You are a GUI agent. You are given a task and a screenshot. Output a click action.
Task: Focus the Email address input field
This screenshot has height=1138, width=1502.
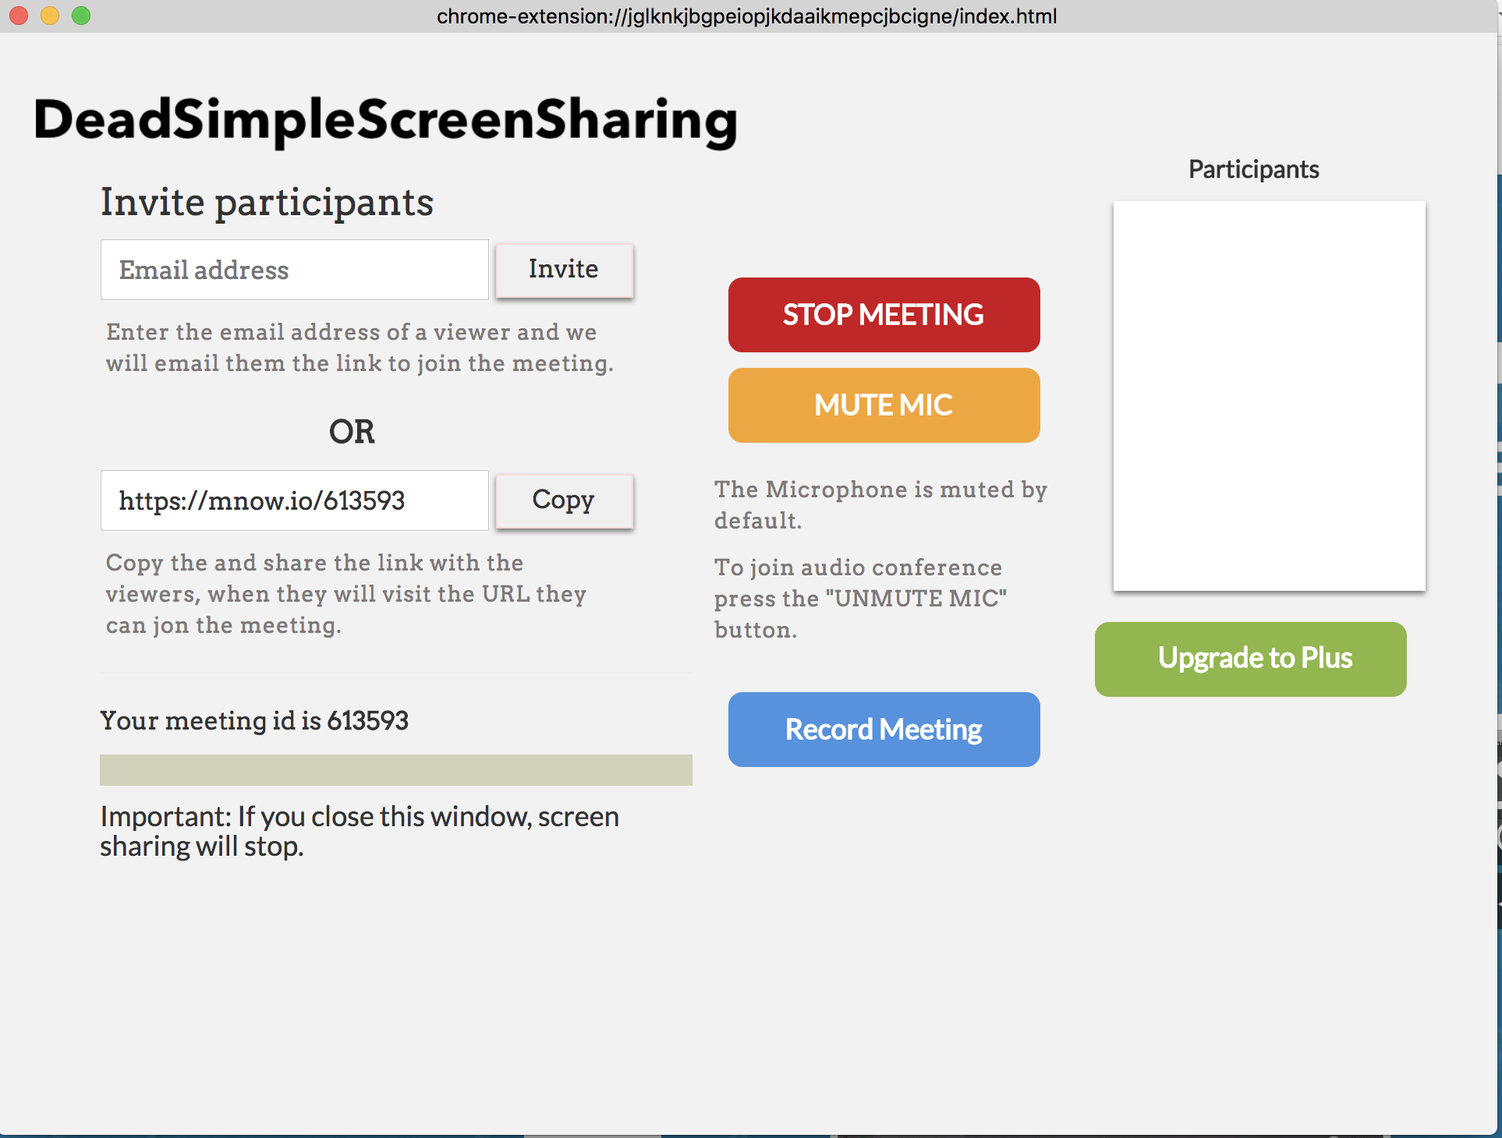point(294,270)
